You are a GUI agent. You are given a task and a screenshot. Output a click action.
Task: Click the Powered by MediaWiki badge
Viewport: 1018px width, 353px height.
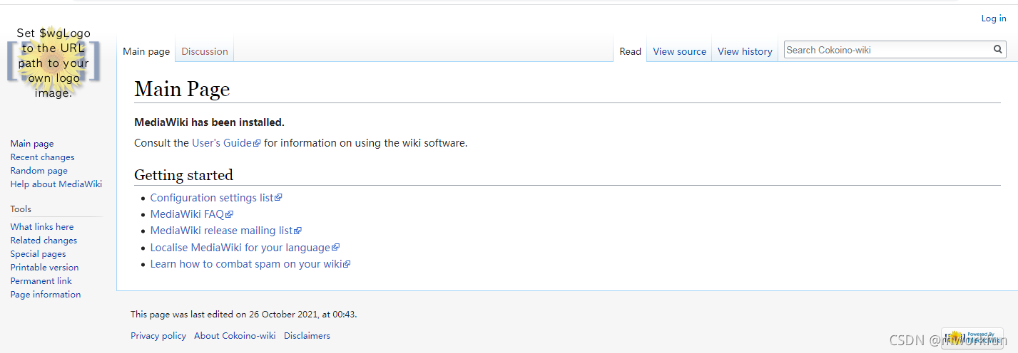[972, 338]
